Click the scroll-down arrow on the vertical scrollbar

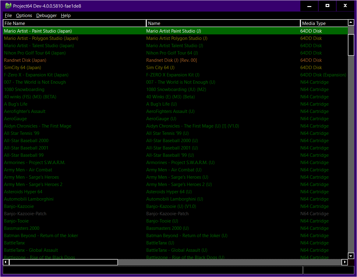(351, 256)
